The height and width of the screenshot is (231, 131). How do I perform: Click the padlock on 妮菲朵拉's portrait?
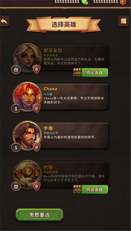(16, 70)
